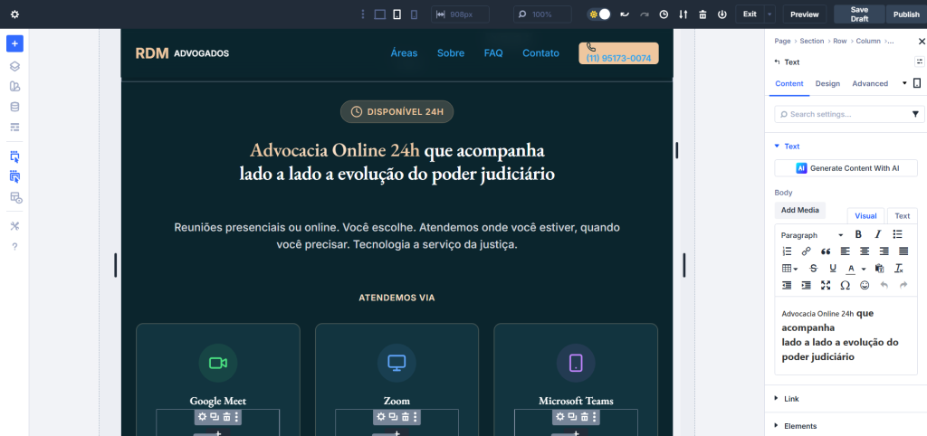This screenshot has width=927, height=436.
Task: Open the emoji smiley picker
Action: (x=865, y=285)
